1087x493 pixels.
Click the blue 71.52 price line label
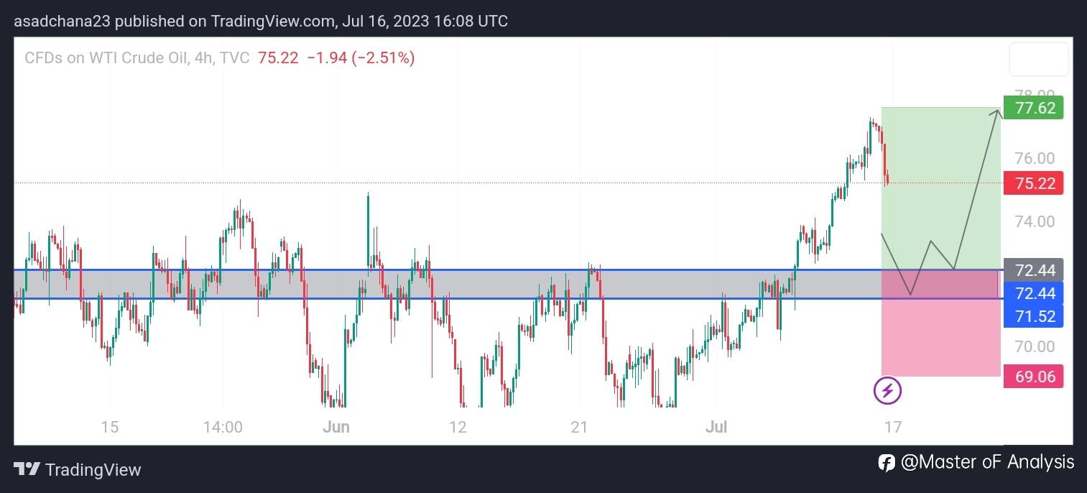(x=1033, y=315)
